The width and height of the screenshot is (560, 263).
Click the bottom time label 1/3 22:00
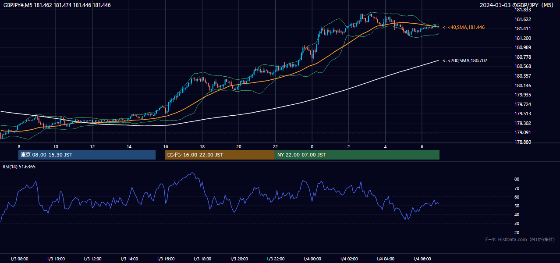click(x=275, y=259)
